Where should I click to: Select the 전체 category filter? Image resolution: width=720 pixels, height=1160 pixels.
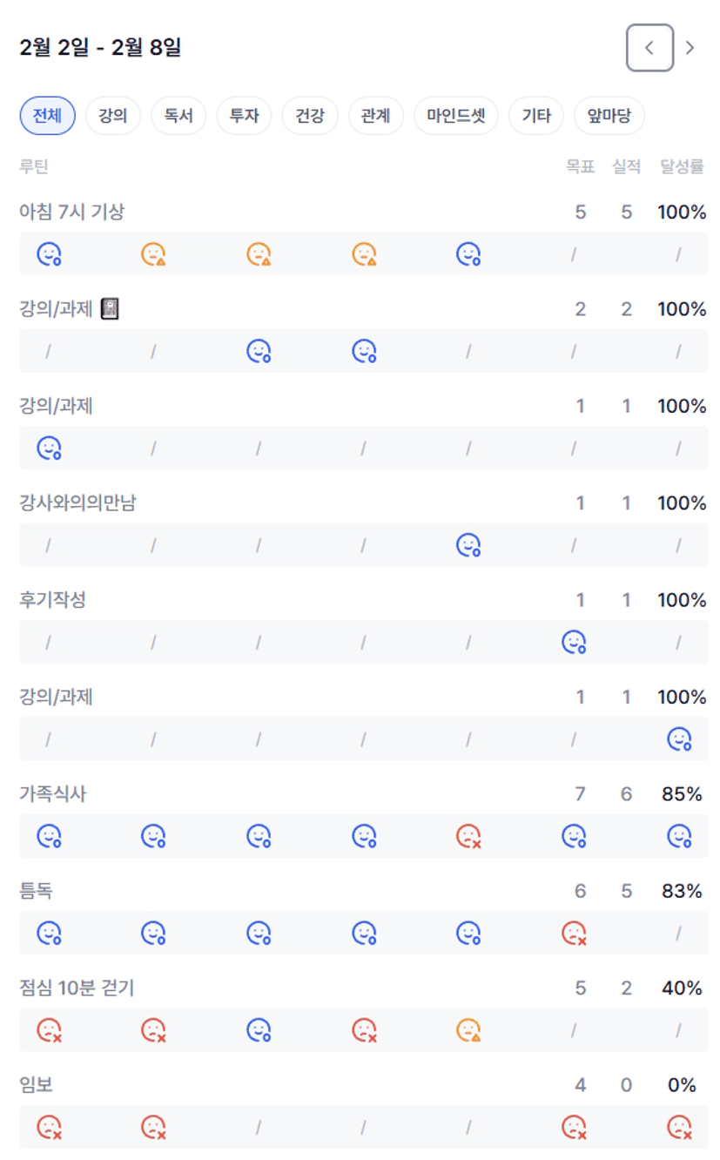pos(47,116)
